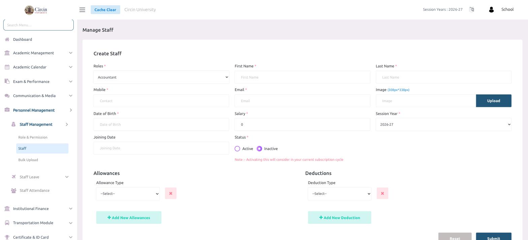528x240 pixels.
Task: Focus the Salary input field
Action: coord(302,124)
